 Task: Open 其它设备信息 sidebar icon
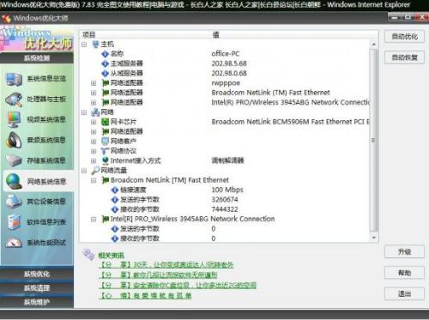click(x=14, y=202)
